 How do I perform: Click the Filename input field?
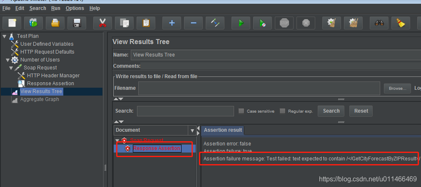(259, 88)
